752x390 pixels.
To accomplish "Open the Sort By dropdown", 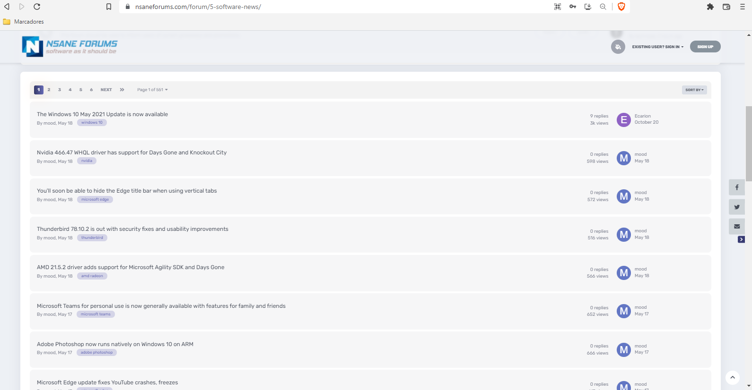I will pos(694,90).
